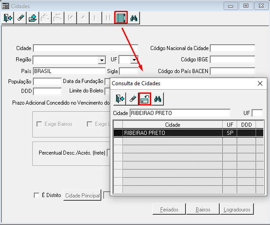Select the RIBEIRAO PRETO row in results grid
The height and width of the screenshot is (225, 270).
click(189, 133)
